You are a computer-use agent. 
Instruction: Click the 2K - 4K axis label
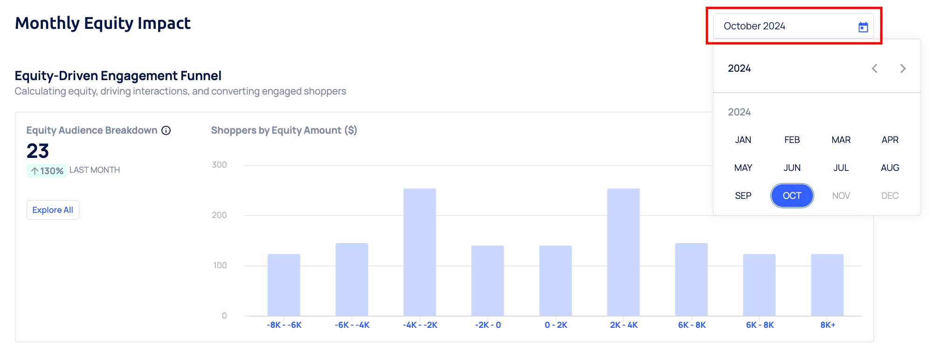coord(623,325)
